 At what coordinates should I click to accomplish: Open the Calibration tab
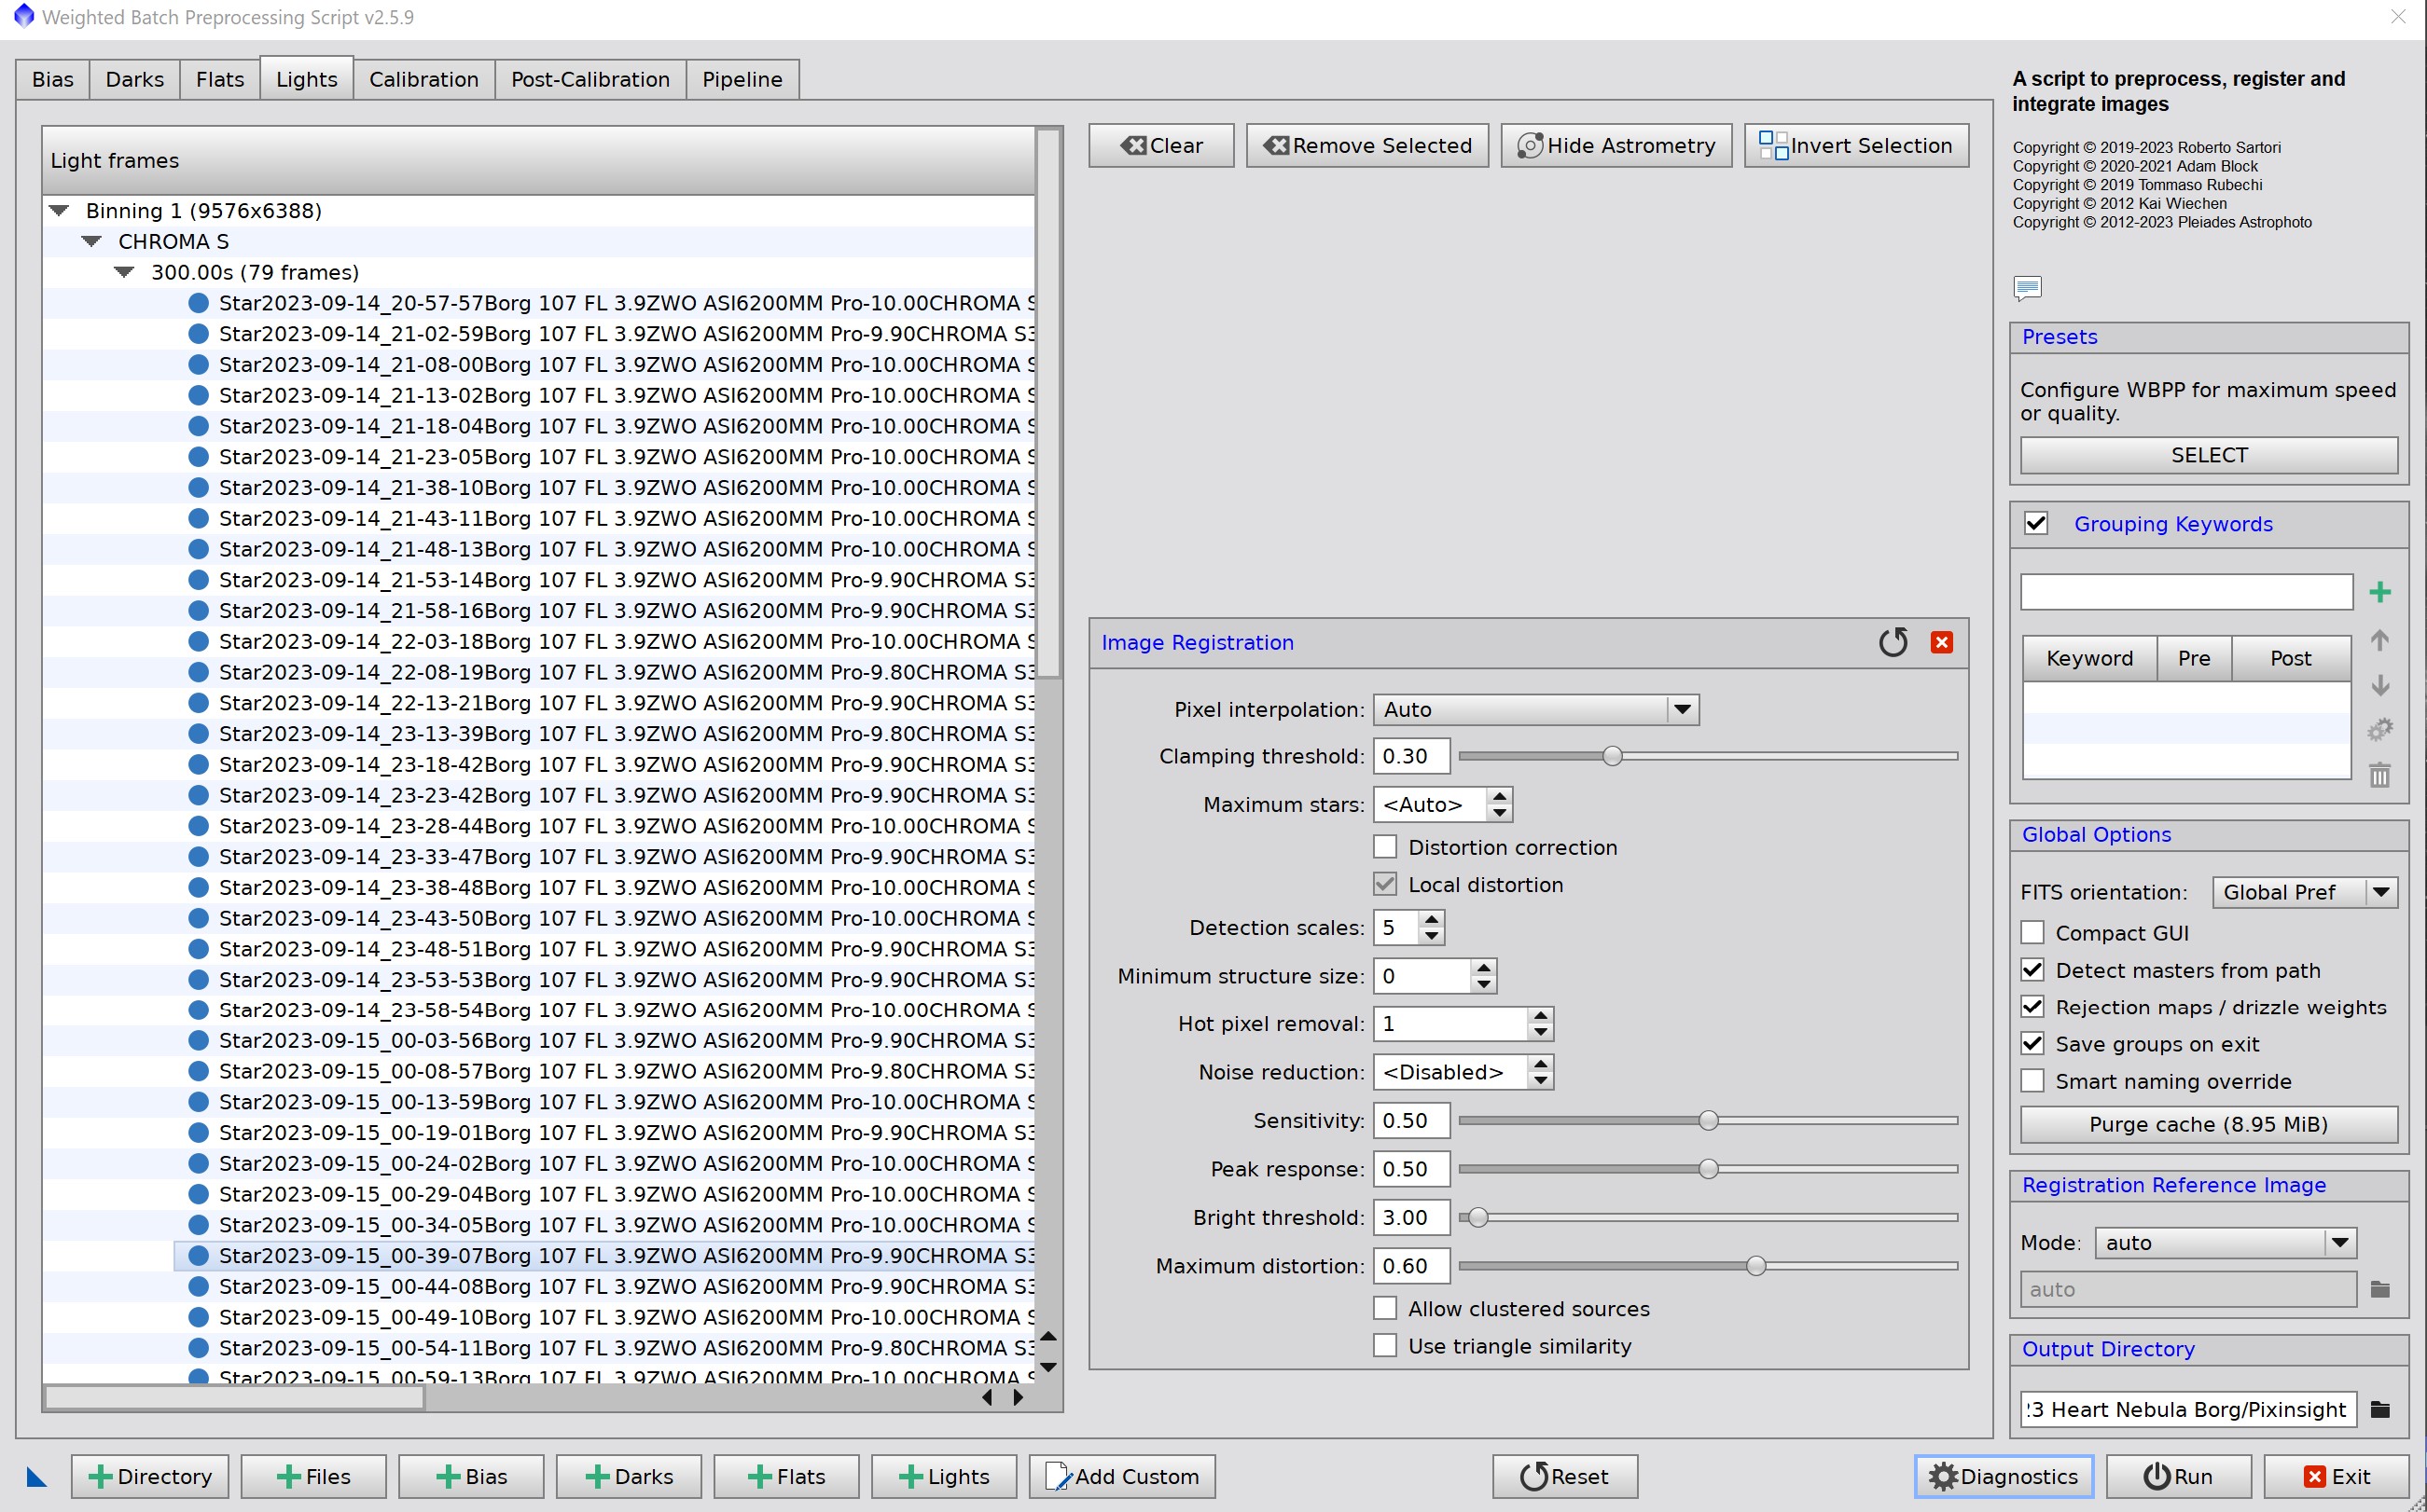(x=424, y=79)
